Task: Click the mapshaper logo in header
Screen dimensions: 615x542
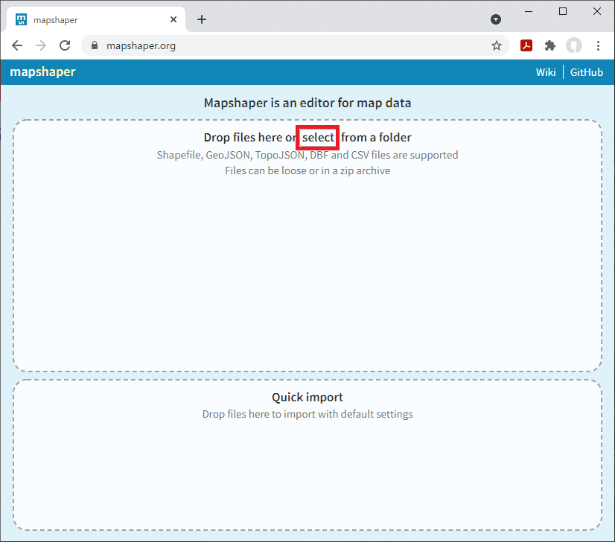Action: [42, 71]
